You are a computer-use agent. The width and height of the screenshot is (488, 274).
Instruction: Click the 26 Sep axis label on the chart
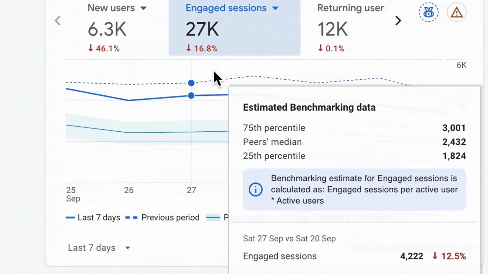pos(129,190)
